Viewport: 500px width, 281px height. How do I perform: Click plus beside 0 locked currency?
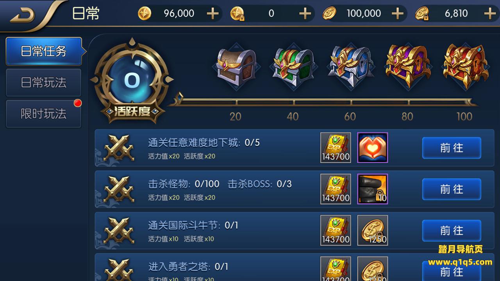[x=305, y=14]
